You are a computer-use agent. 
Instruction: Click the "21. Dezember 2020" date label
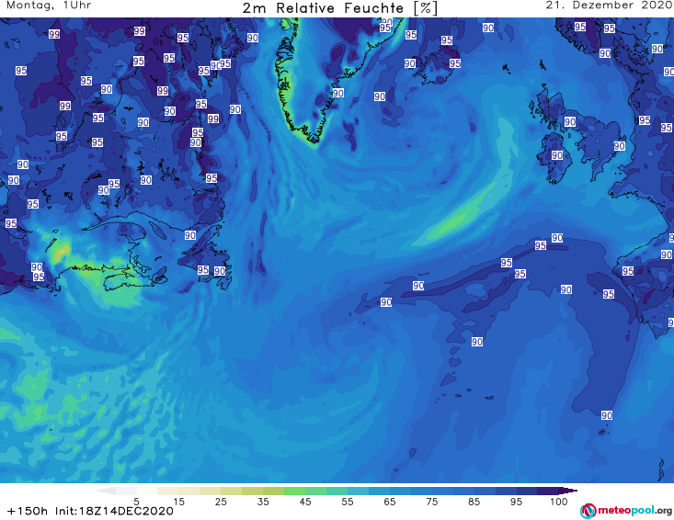609,6
